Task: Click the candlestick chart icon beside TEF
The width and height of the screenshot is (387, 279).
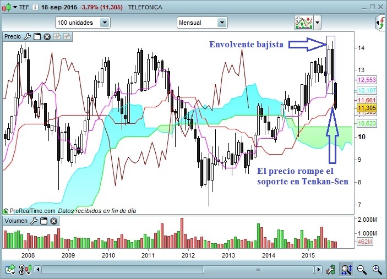Action: point(7,7)
